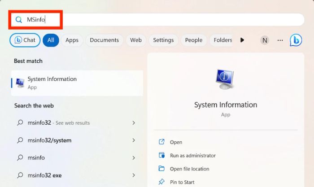Switch to the Apps filter
The height and width of the screenshot is (187, 314).
72,40
